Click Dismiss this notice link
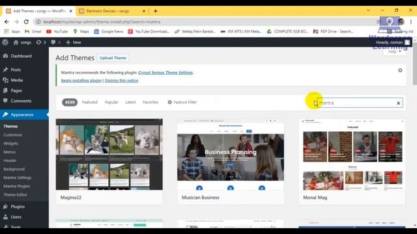 pos(121,81)
